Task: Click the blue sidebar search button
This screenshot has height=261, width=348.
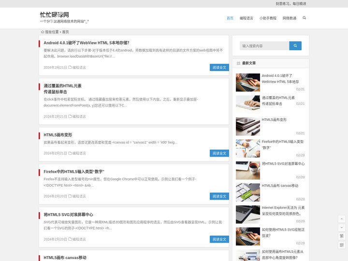Action: (x=295, y=46)
